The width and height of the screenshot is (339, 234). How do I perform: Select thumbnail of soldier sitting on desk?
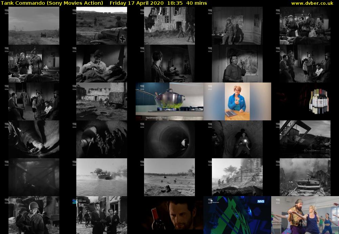coord(237,26)
